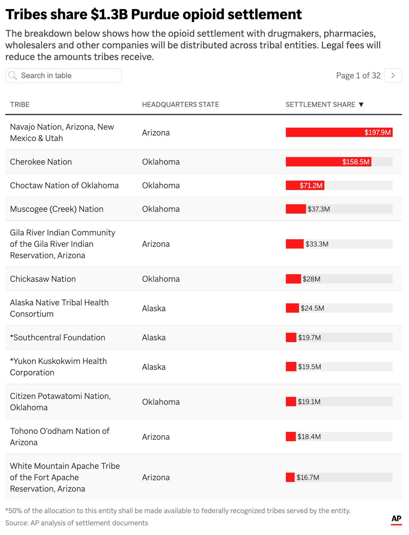The height and width of the screenshot is (535, 409).
Task: Click the Chickasaw Nation red bar
Action: coord(293,279)
